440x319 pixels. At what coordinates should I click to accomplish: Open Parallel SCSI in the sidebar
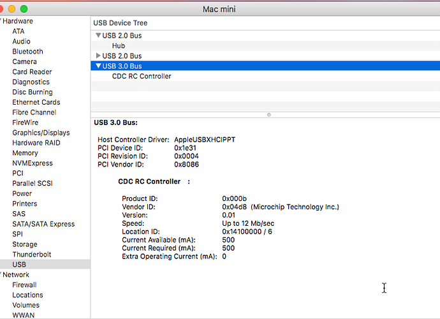pos(33,183)
